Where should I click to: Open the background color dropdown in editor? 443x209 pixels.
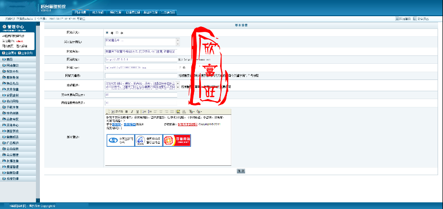pos(199,111)
